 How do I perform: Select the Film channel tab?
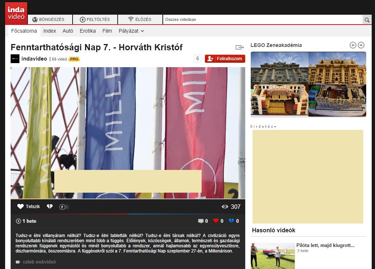coord(107,31)
